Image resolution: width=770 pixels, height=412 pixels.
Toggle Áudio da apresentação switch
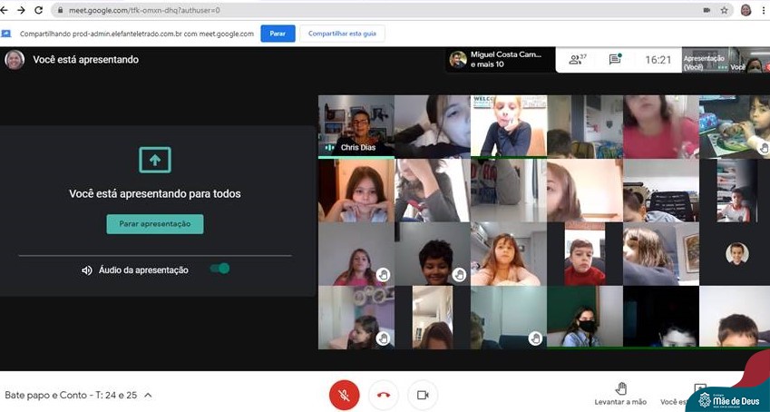(x=219, y=269)
